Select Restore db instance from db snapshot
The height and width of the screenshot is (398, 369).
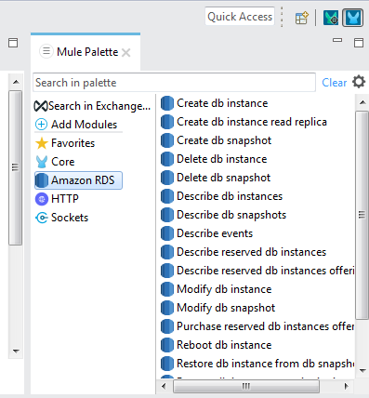point(257,364)
